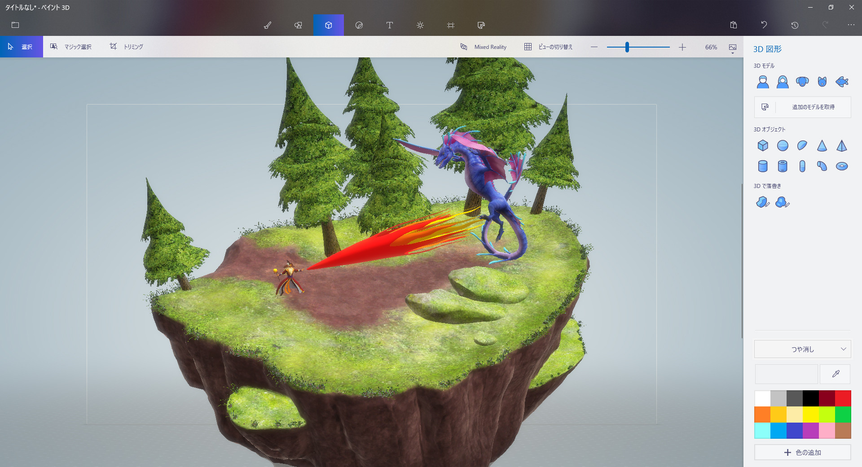
Task: Open the つや消し finish dropdown
Action: click(x=802, y=349)
